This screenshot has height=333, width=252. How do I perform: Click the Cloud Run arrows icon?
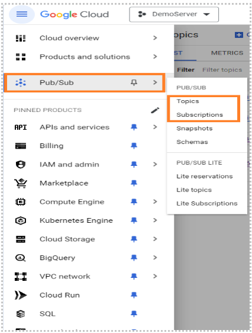[21, 295]
